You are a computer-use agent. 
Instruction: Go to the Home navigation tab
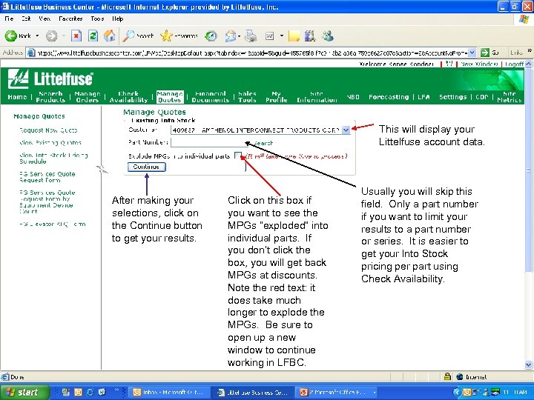pyautogui.click(x=17, y=97)
